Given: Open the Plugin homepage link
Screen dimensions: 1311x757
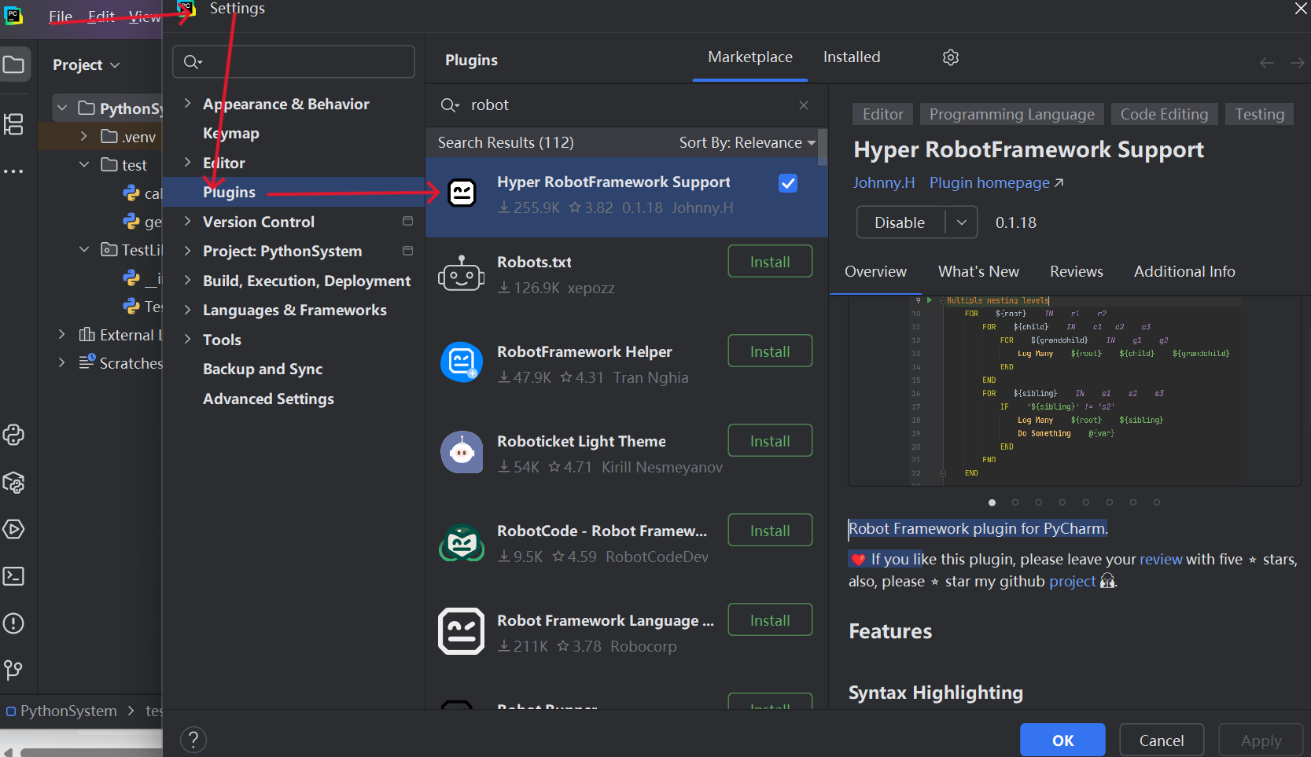Looking at the screenshot, I should tap(990, 182).
